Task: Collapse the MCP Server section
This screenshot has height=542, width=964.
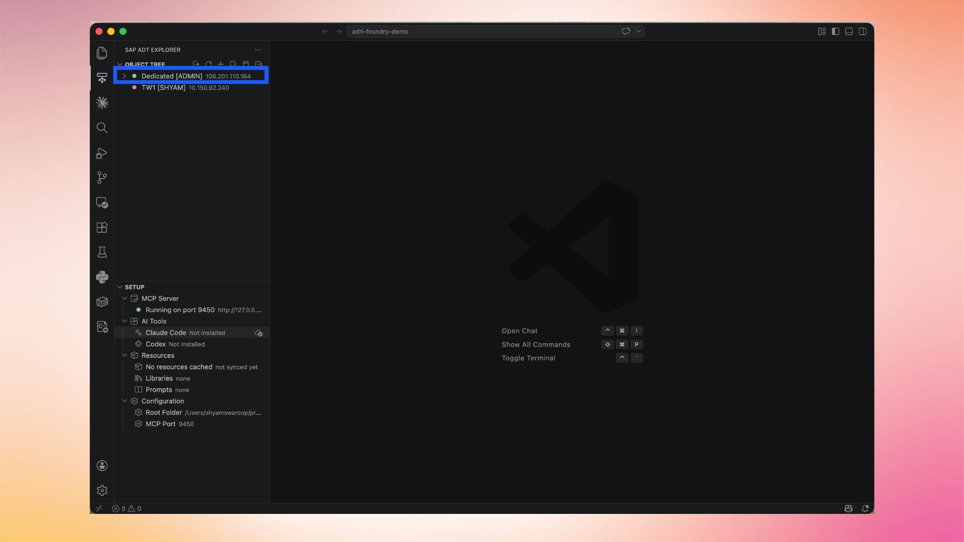Action: click(125, 299)
